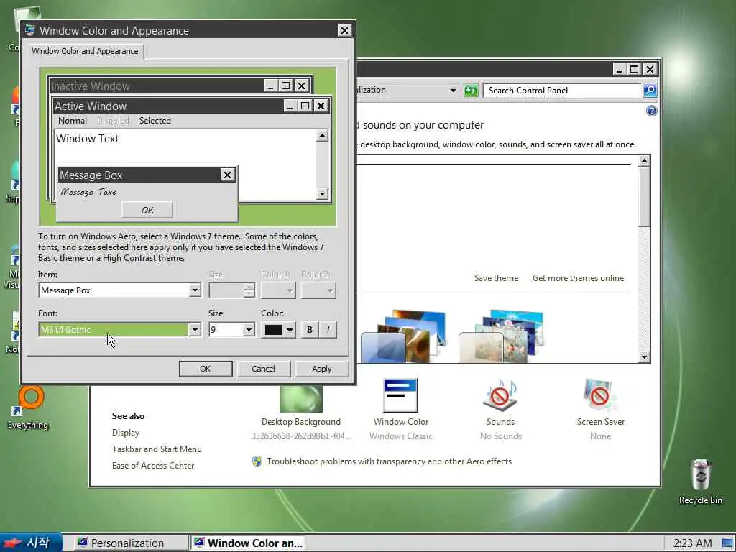
Task: Click the Search Control Panel field
Action: click(x=562, y=90)
